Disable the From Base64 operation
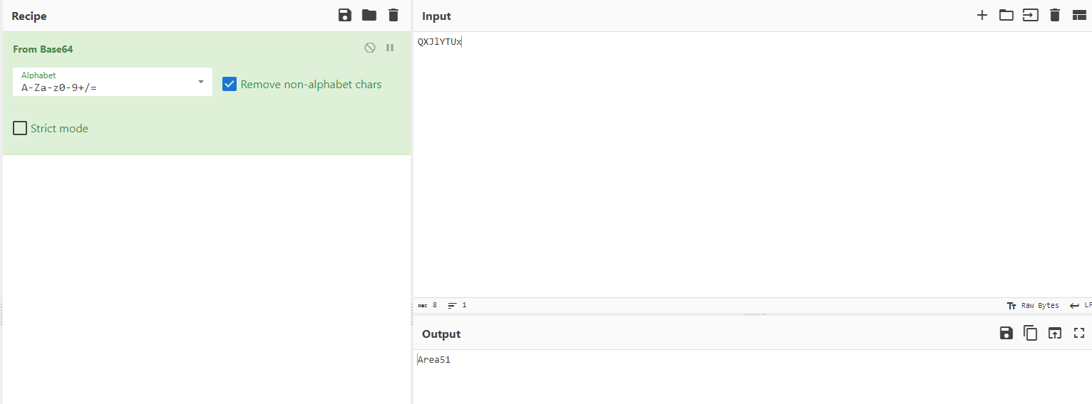This screenshot has height=404, width=1092. 370,48
